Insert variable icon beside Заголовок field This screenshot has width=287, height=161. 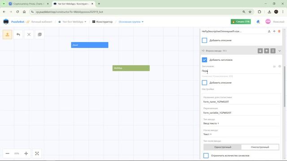[x=274, y=67]
